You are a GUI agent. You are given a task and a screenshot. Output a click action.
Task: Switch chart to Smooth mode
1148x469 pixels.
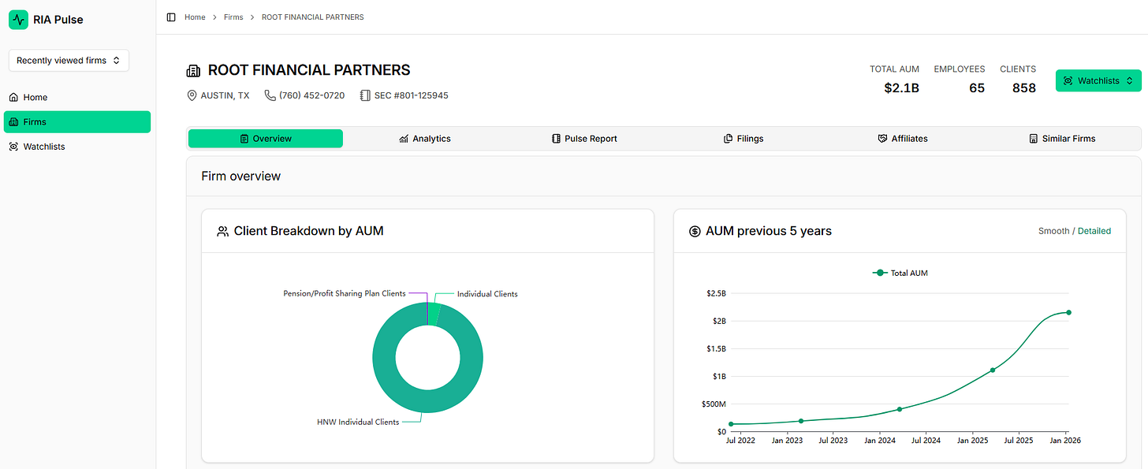[1053, 231]
